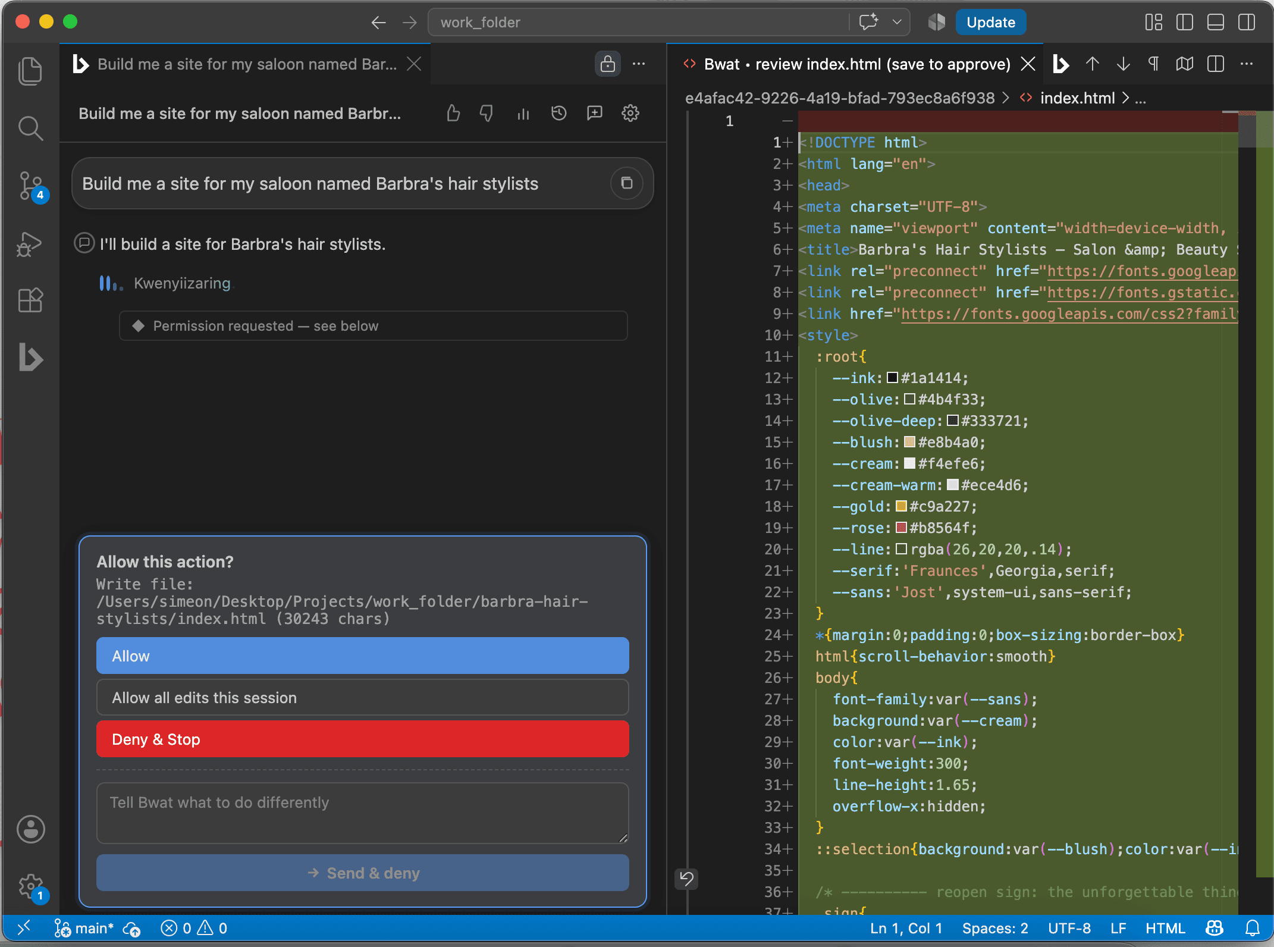Click the --rose color swatch #b8564f
The image size is (1274, 947).
[900, 528]
